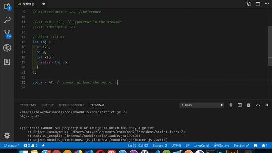
Task: Maximize panel with the up chevron
Action: tap(258, 105)
